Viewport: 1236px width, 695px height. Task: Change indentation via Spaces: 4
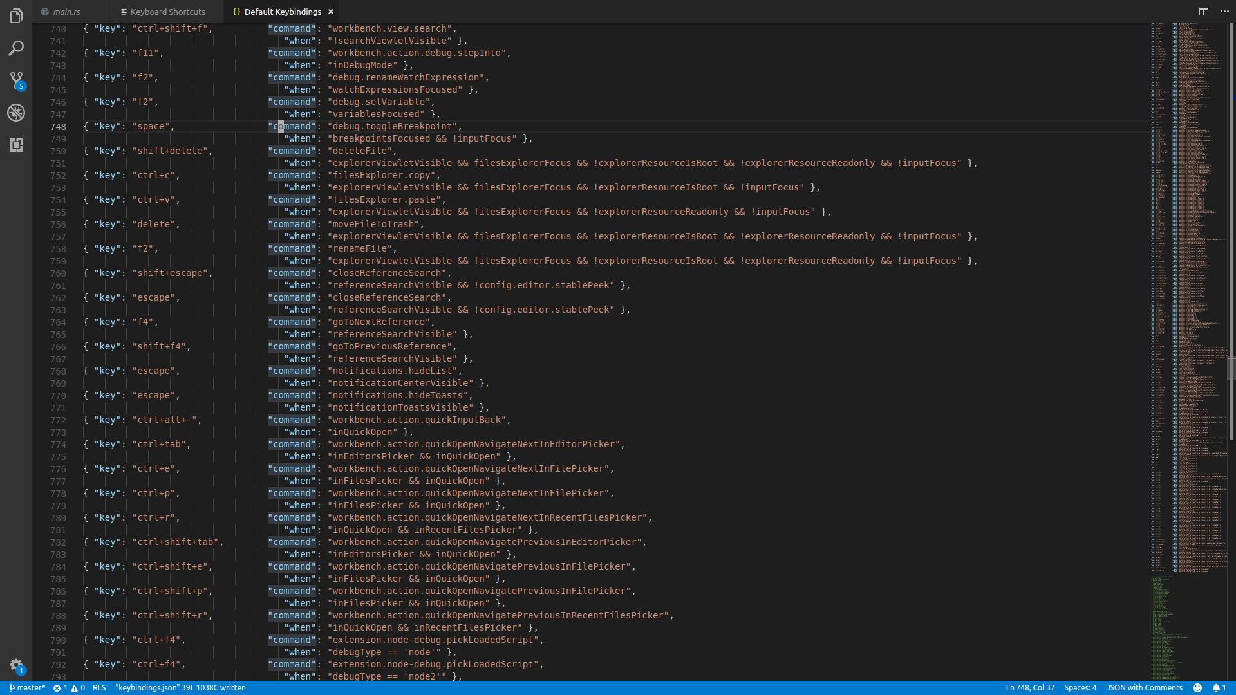click(1080, 688)
